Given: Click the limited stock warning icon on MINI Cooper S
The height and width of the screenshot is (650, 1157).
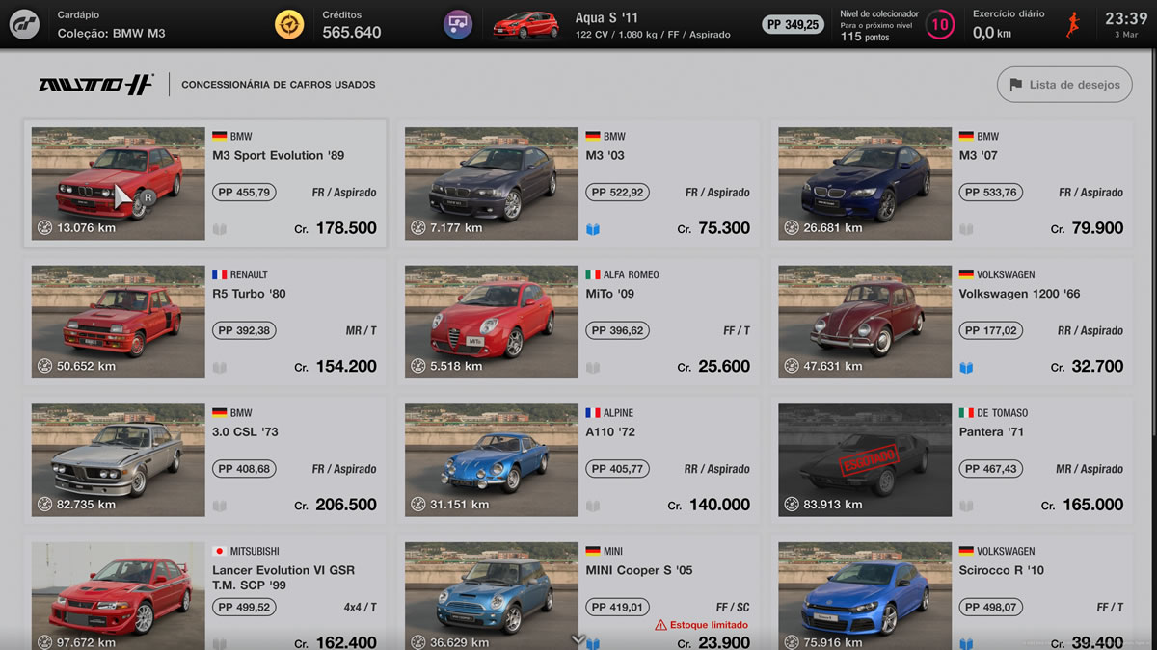Looking at the screenshot, I should [660, 625].
